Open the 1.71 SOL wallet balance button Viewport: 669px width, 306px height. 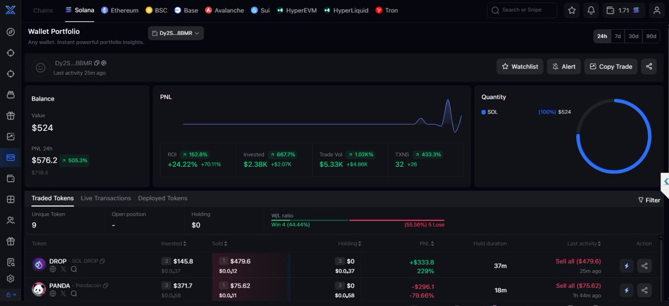624,10
